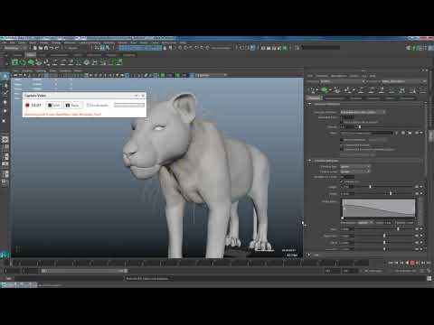Click go-to-start button in playback controls
434x325 pixels.
391,263
